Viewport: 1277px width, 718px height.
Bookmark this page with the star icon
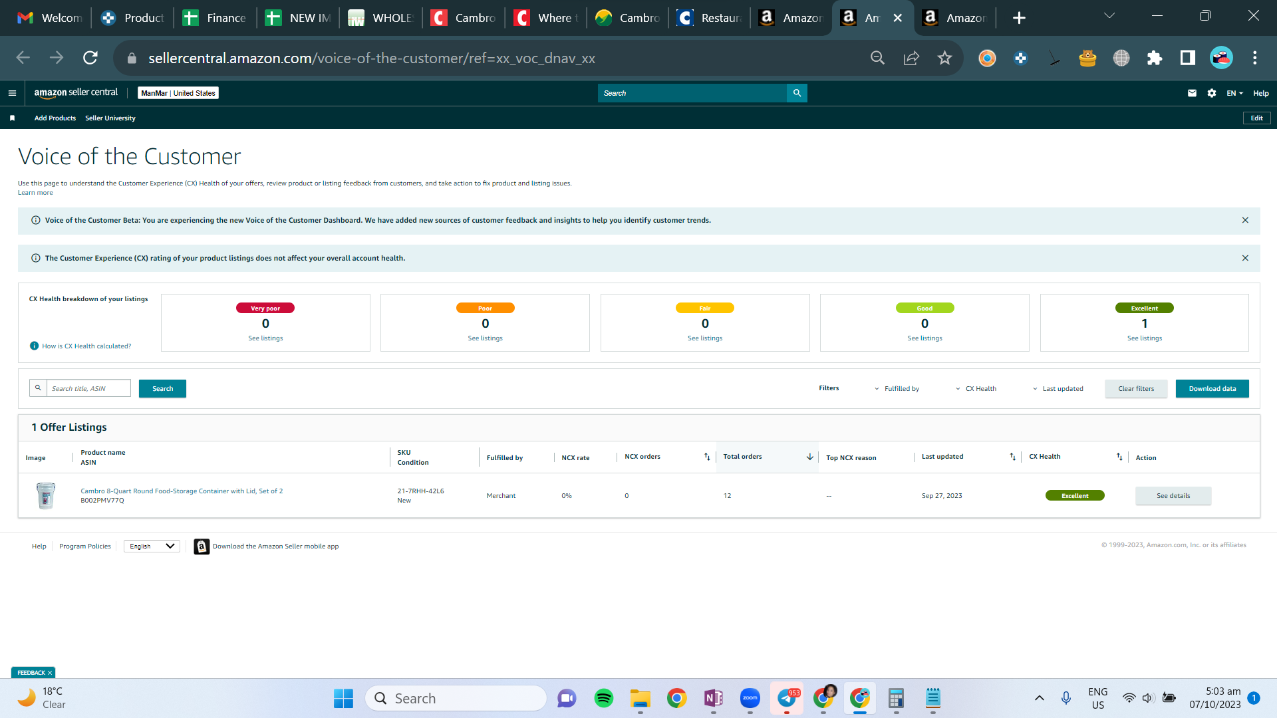point(944,58)
